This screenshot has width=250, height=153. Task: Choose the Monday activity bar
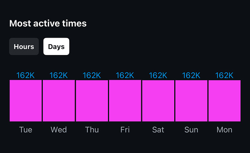coord(225,101)
